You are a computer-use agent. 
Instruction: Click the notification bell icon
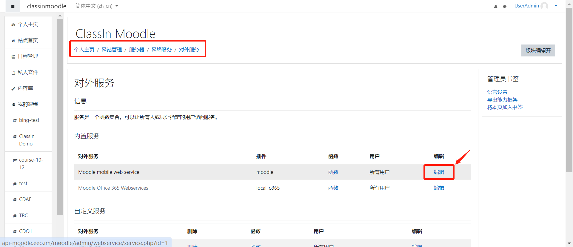click(496, 6)
